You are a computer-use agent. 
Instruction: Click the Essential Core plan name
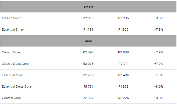[x=12, y=75]
